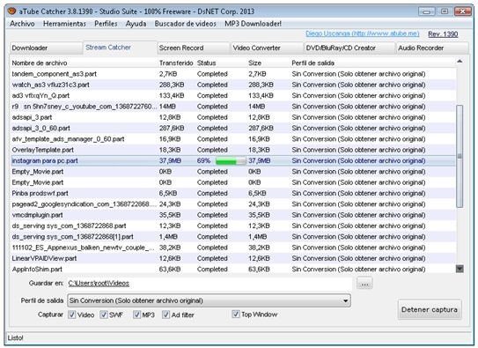Click scroll up arrow of file list
Image resolution: width=478 pixels, height=348 pixels.
[x=460, y=62]
